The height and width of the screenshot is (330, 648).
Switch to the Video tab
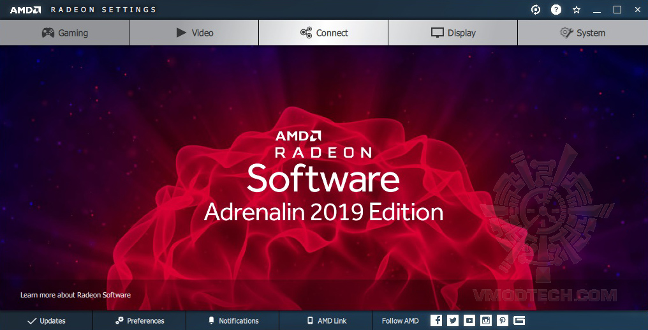coord(194,33)
